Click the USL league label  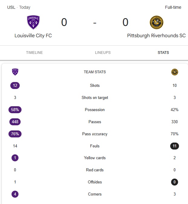tap(11, 7)
